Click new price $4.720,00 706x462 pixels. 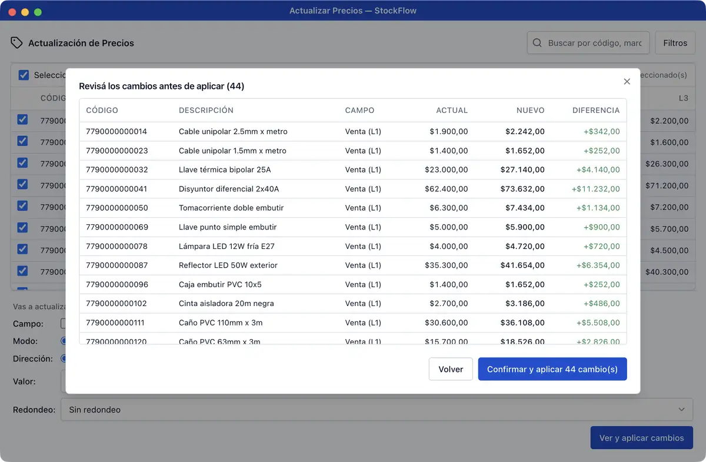[x=525, y=246]
